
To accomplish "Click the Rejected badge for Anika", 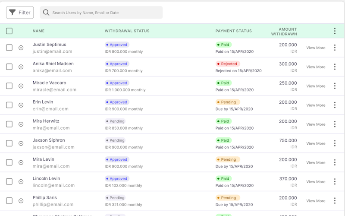I will tap(228, 64).
